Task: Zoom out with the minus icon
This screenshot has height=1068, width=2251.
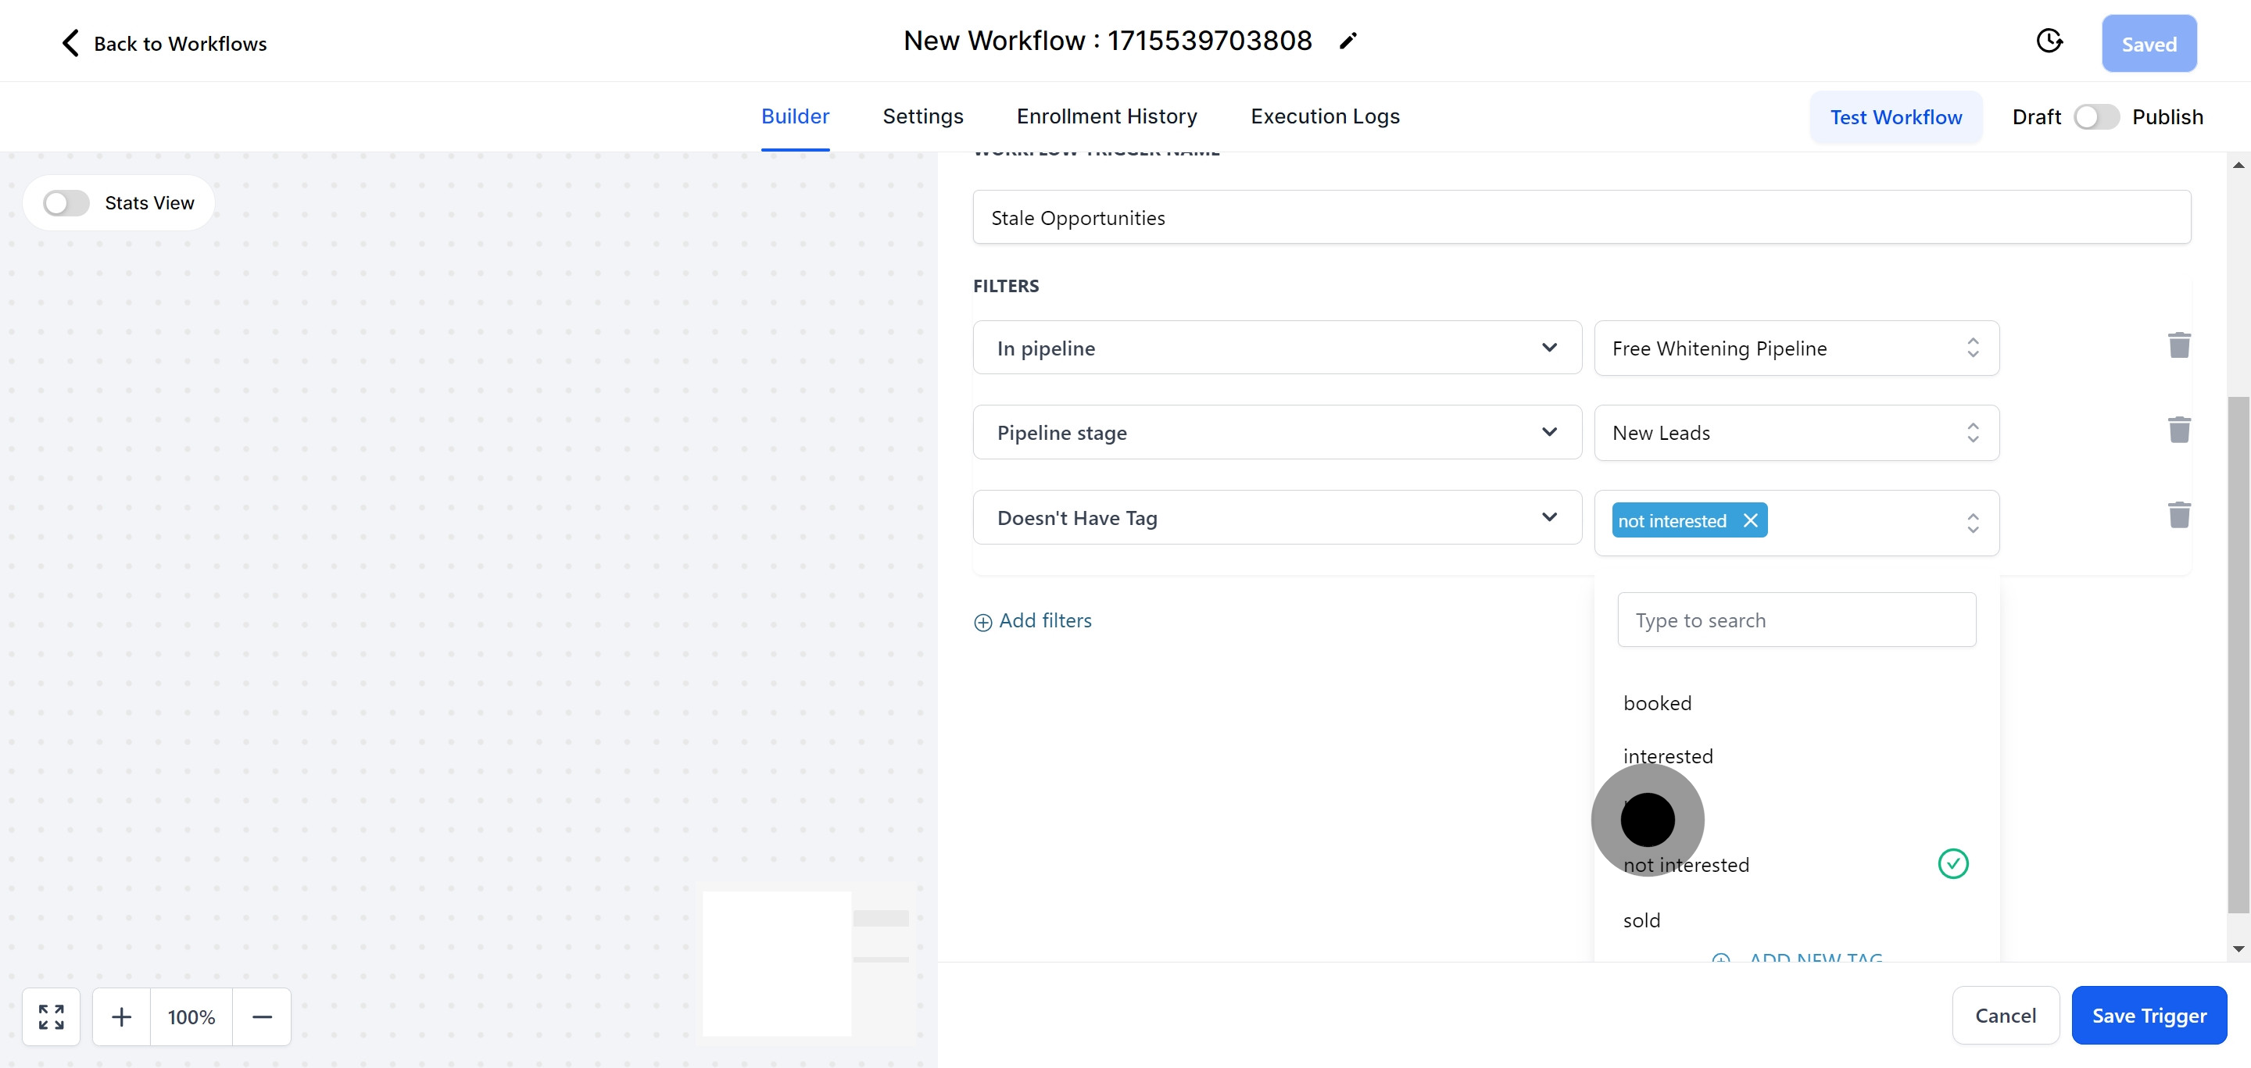Action: (262, 1016)
